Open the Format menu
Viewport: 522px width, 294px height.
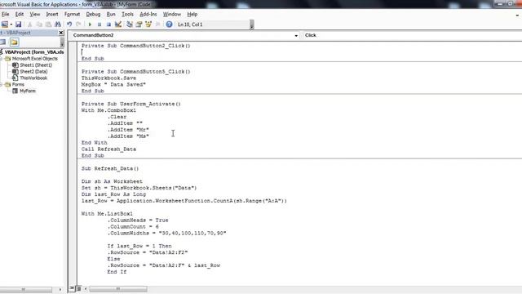click(73, 15)
